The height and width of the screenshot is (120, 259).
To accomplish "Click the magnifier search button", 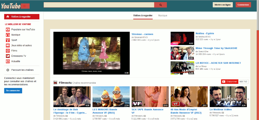I will tap(160, 5).
